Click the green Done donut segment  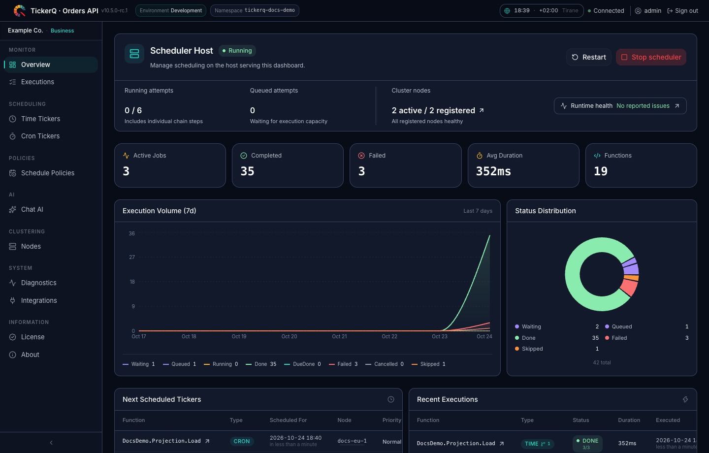pyautogui.click(x=574, y=274)
